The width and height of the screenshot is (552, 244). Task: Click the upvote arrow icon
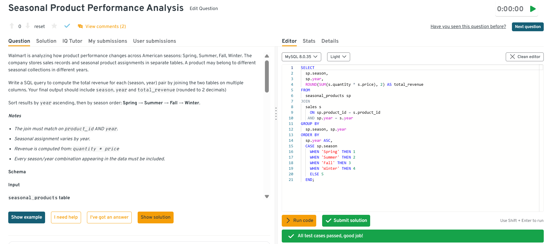pos(12,26)
